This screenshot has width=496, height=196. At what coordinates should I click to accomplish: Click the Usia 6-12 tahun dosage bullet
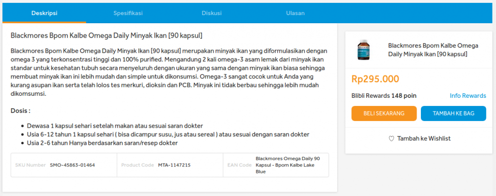(168, 135)
